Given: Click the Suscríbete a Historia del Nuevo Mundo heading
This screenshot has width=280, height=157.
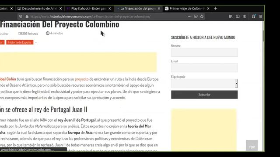Looking at the screenshot, I should [203, 38].
